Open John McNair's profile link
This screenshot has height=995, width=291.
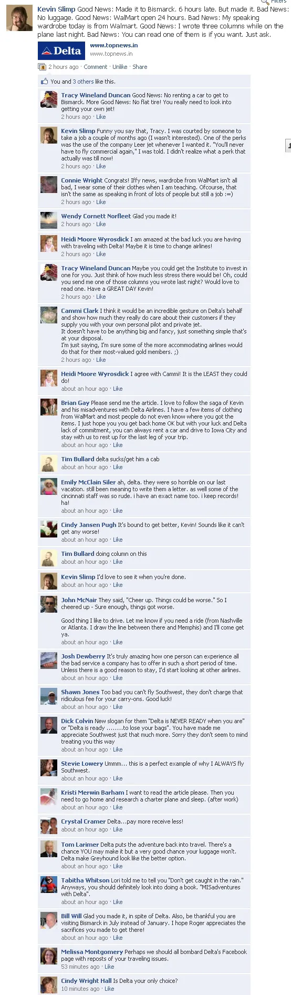79,600
